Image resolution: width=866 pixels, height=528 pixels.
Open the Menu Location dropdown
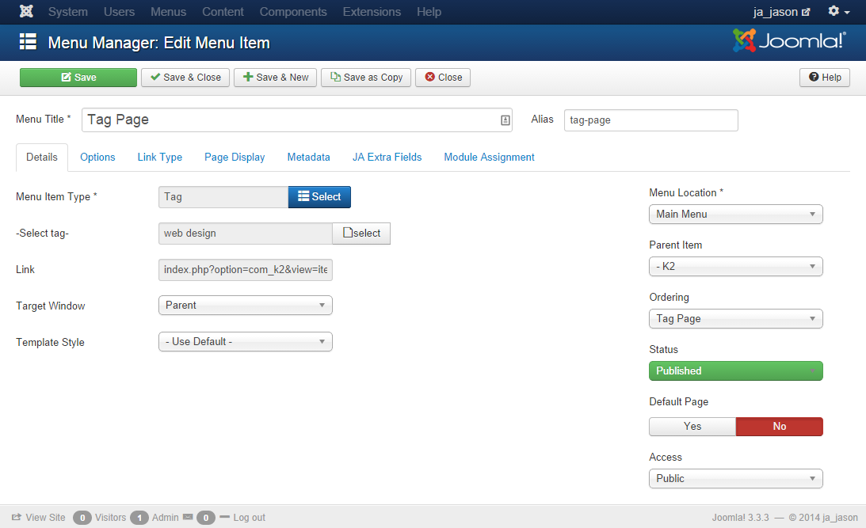click(x=735, y=215)
